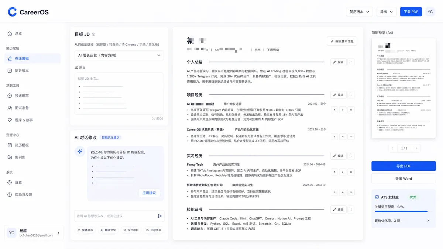This screenshot has width=443, height=249.
Task: Open the AI 增长运营 job selector
Action: pos(119,55)
